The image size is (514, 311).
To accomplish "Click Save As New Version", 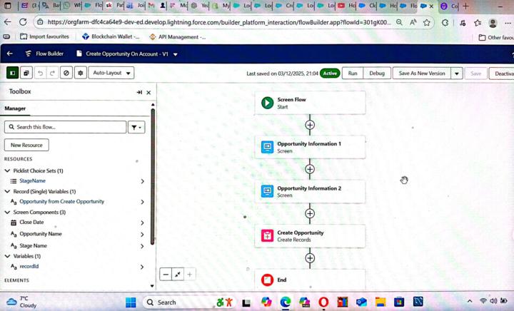I will [x=422, y=73].
